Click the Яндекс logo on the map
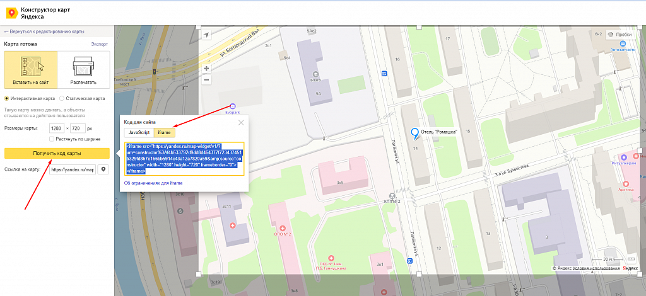646x296 pixels. tap(630, 268)
